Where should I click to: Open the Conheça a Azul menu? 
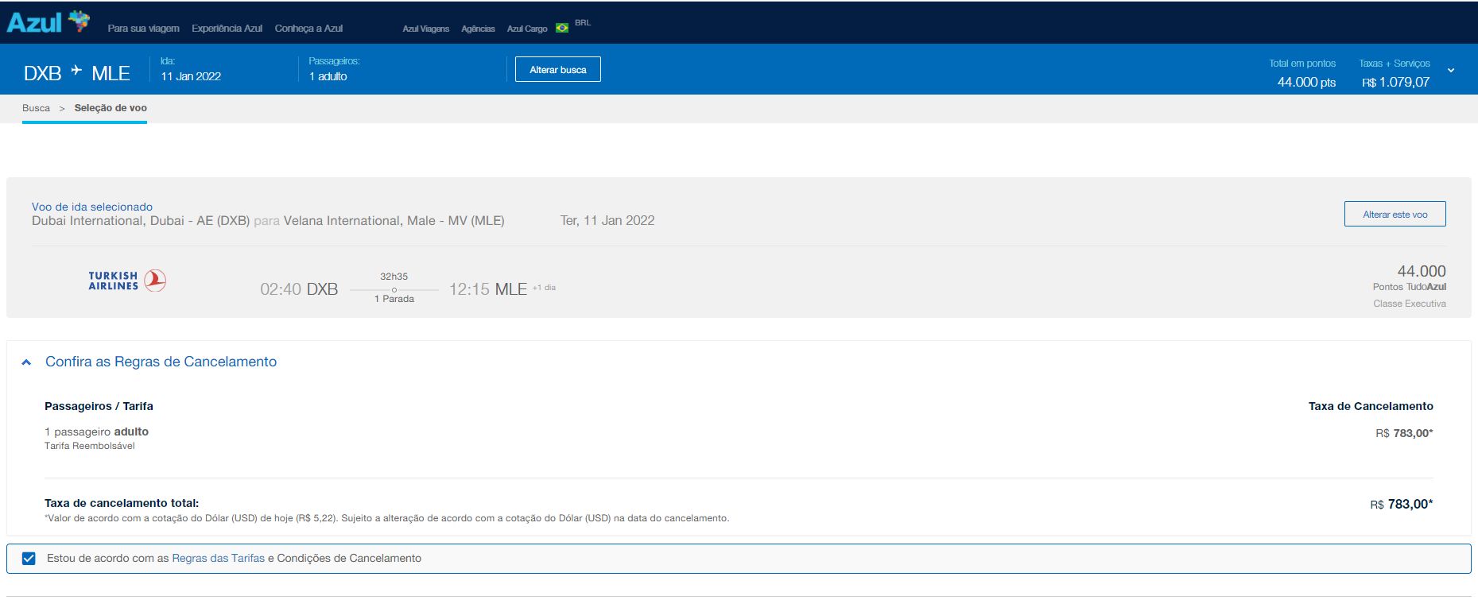click(308, 29)
